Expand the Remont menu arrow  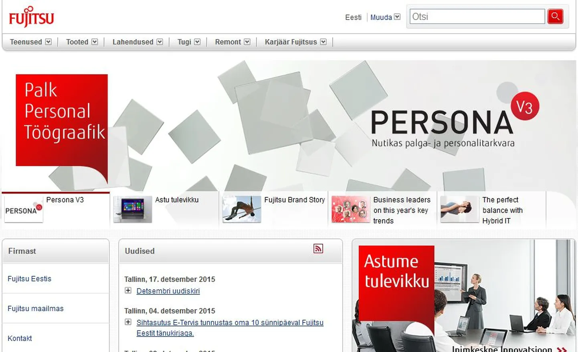click(x=247, y=42)
